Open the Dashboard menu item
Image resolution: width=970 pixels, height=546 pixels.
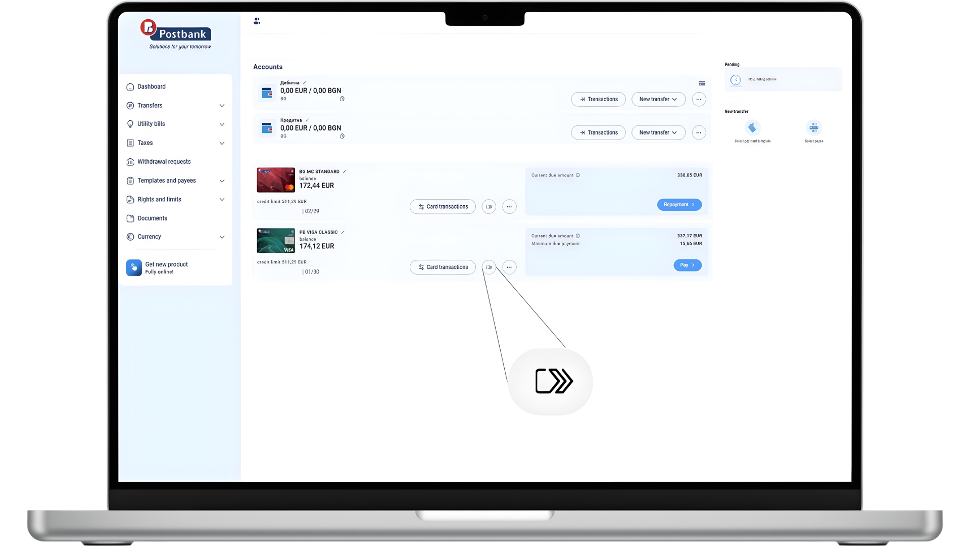(x=152, y=86)
